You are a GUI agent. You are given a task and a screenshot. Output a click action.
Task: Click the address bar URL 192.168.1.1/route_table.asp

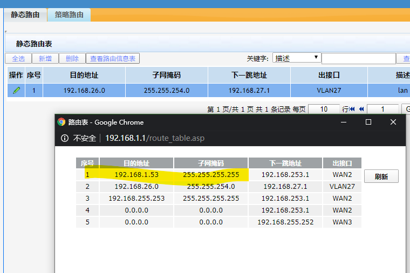click(x=155, y=138)
